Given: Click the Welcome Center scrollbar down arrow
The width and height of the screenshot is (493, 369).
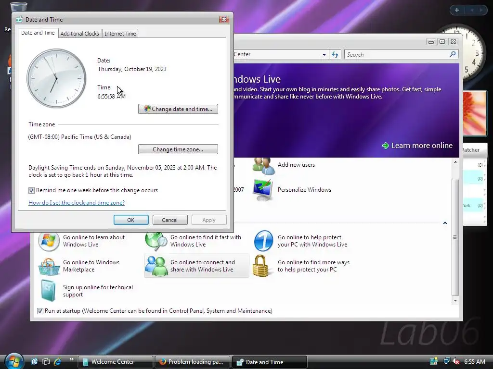Looking at the screenshot, I should click(x=455, y=301).
